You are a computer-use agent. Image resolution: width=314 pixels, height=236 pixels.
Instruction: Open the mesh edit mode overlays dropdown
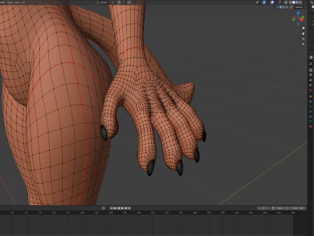[x=279, y=3]
